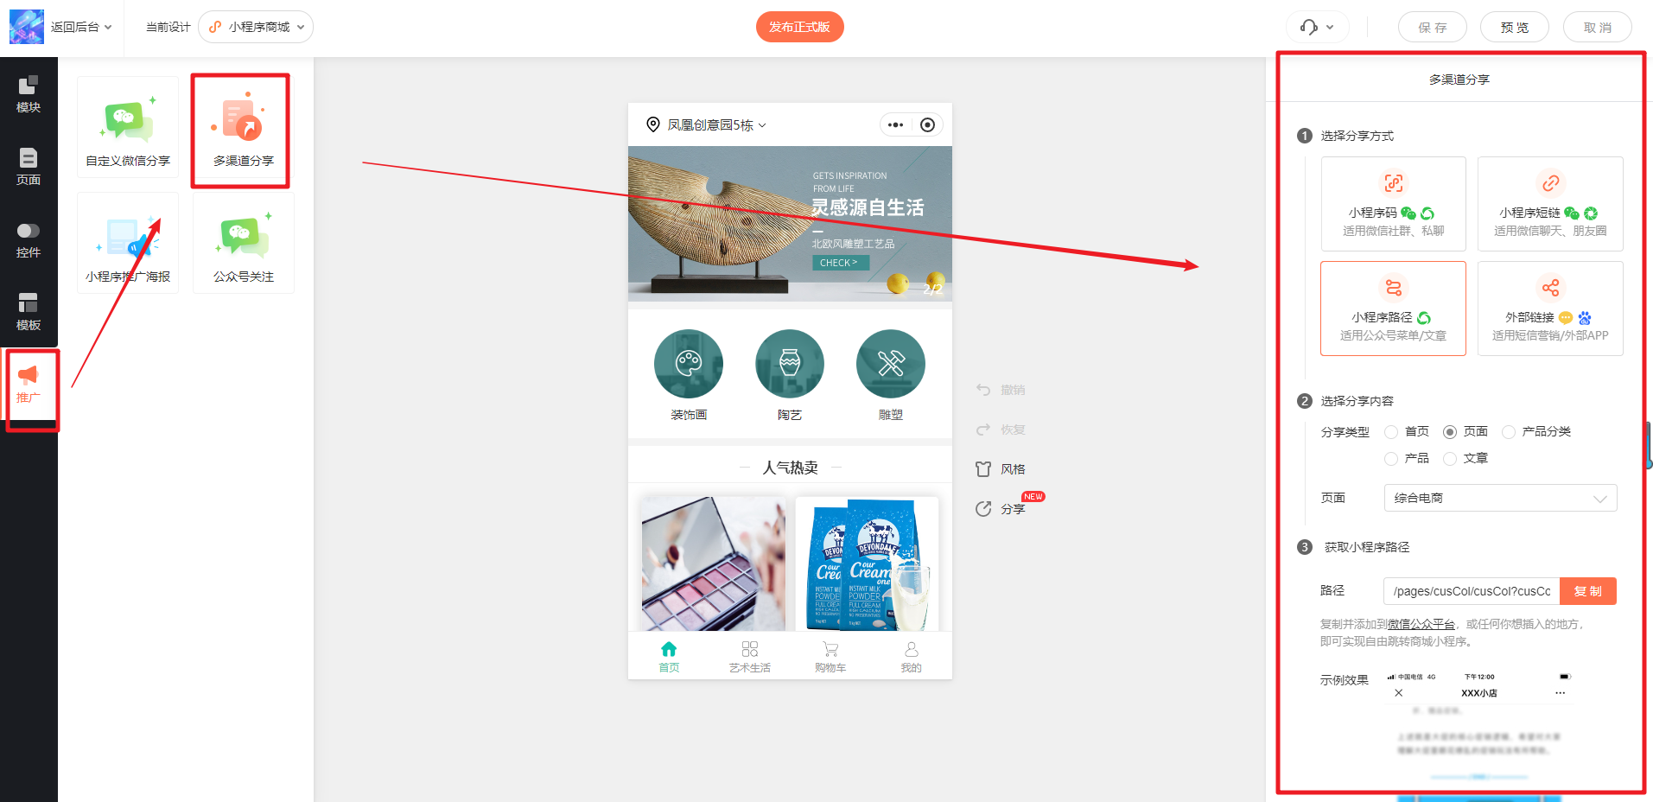Open the 控件 sidebar panel

[x=29, y=239]
